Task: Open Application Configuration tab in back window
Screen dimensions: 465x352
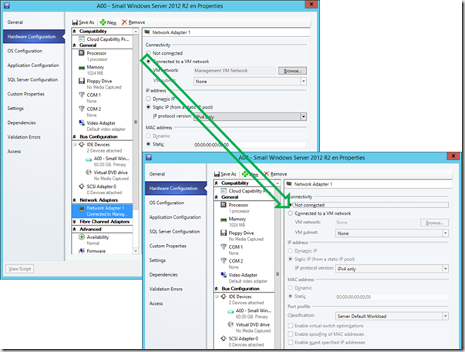Action: 33,65
